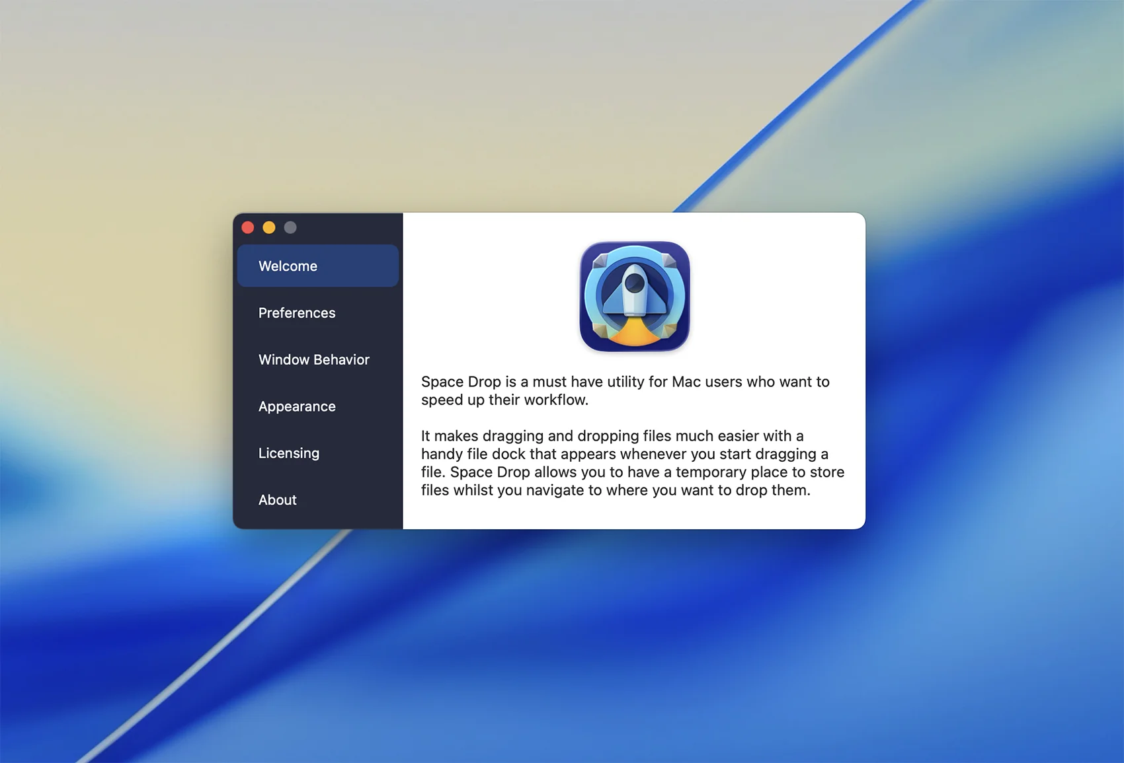This screenshot has width=1124, height=763.
Task: Click the dark title bar beside window buttons
Action: (x=350, y=228)
